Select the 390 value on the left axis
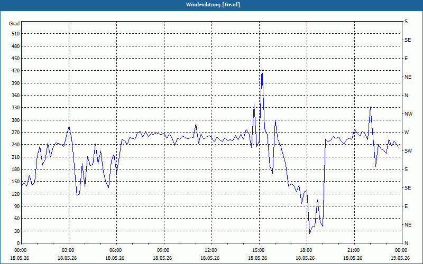Image resolution: width=423 pixels, height=264 pixels. 16,83
